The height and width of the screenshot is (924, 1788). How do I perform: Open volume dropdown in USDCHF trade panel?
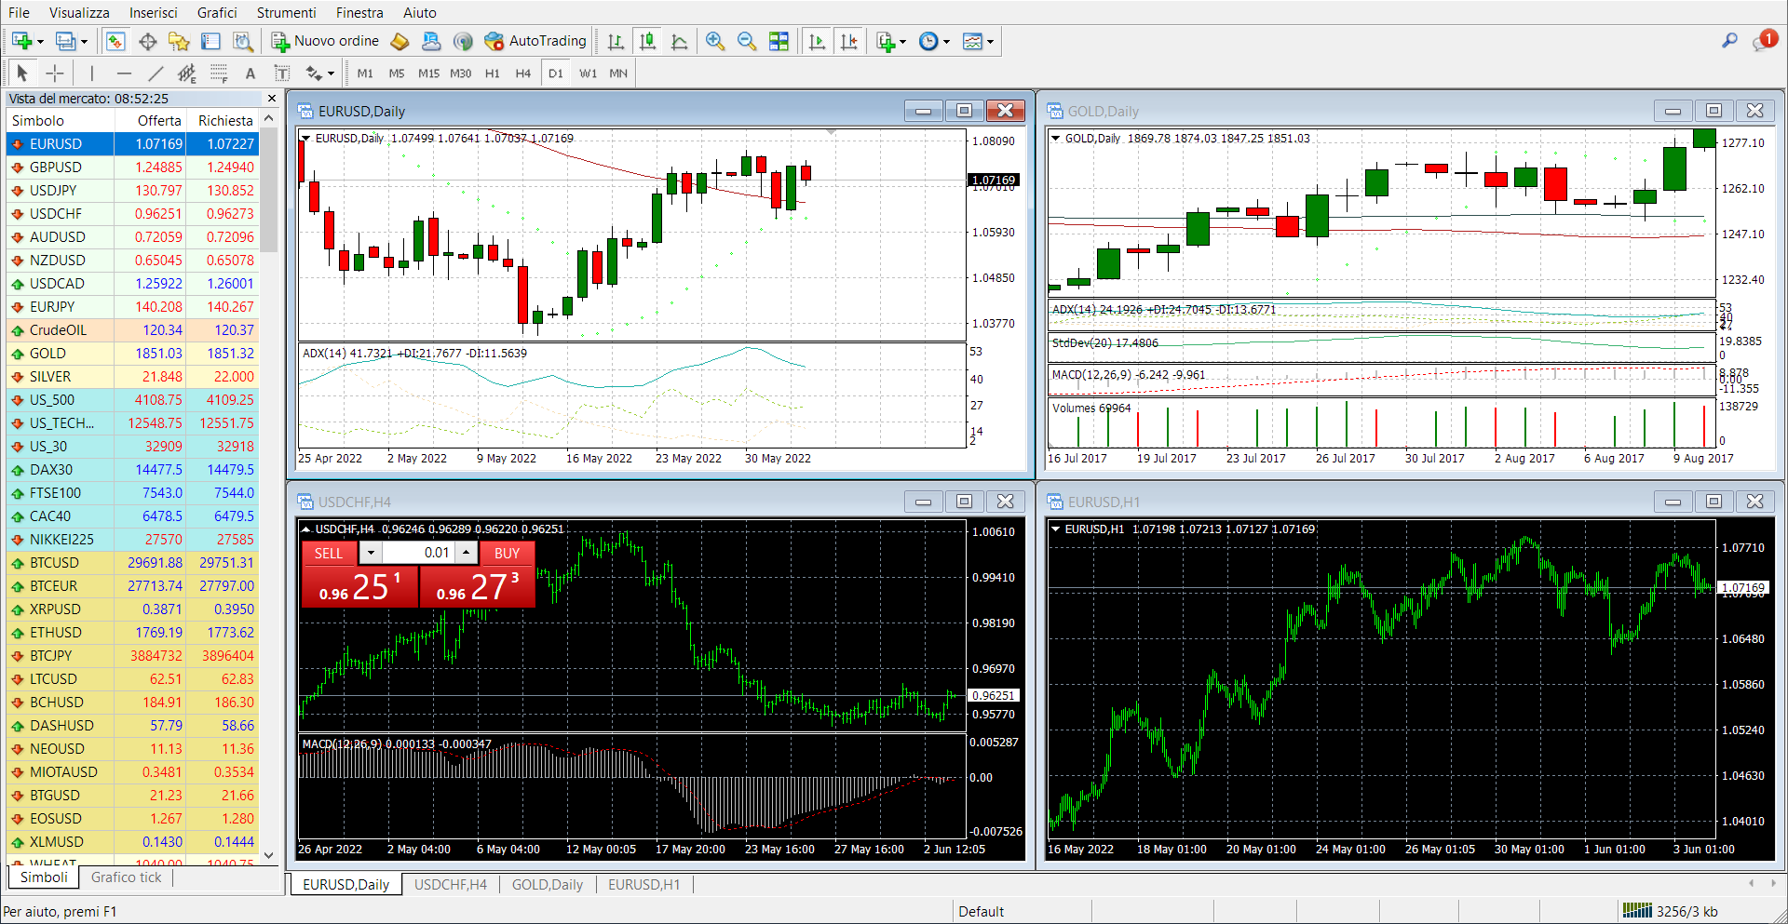pyautogui.click(x=371, y=553)
